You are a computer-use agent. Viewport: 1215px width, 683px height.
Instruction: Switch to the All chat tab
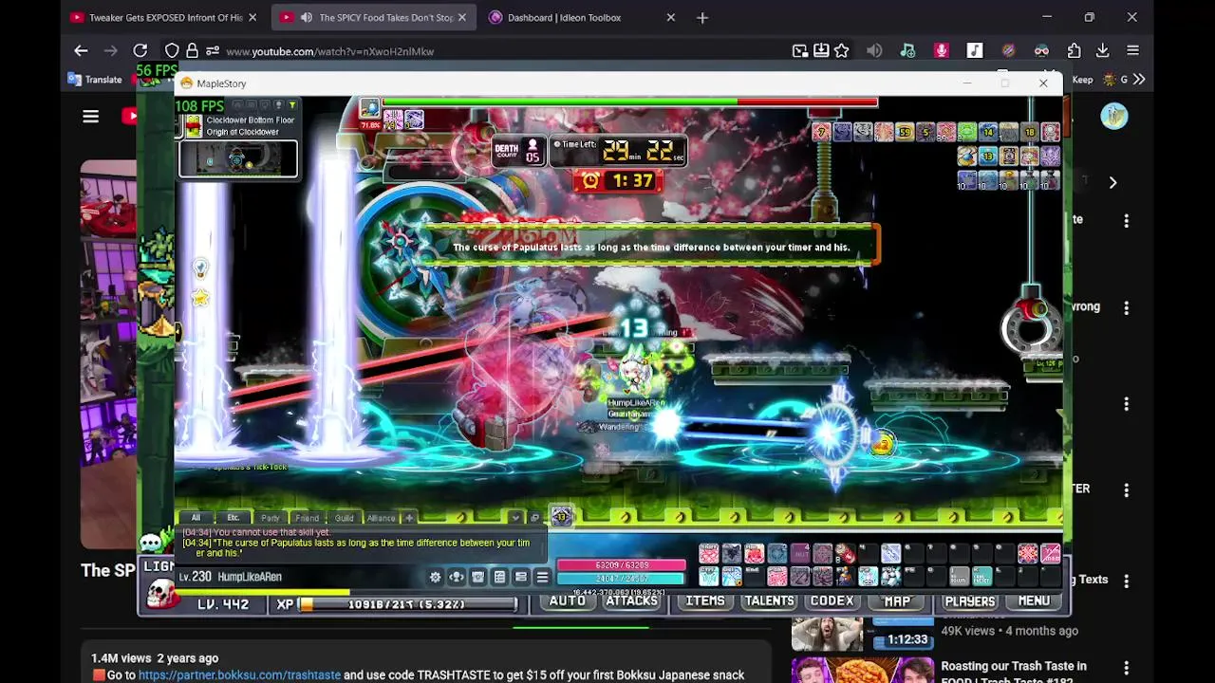[196, 518]
